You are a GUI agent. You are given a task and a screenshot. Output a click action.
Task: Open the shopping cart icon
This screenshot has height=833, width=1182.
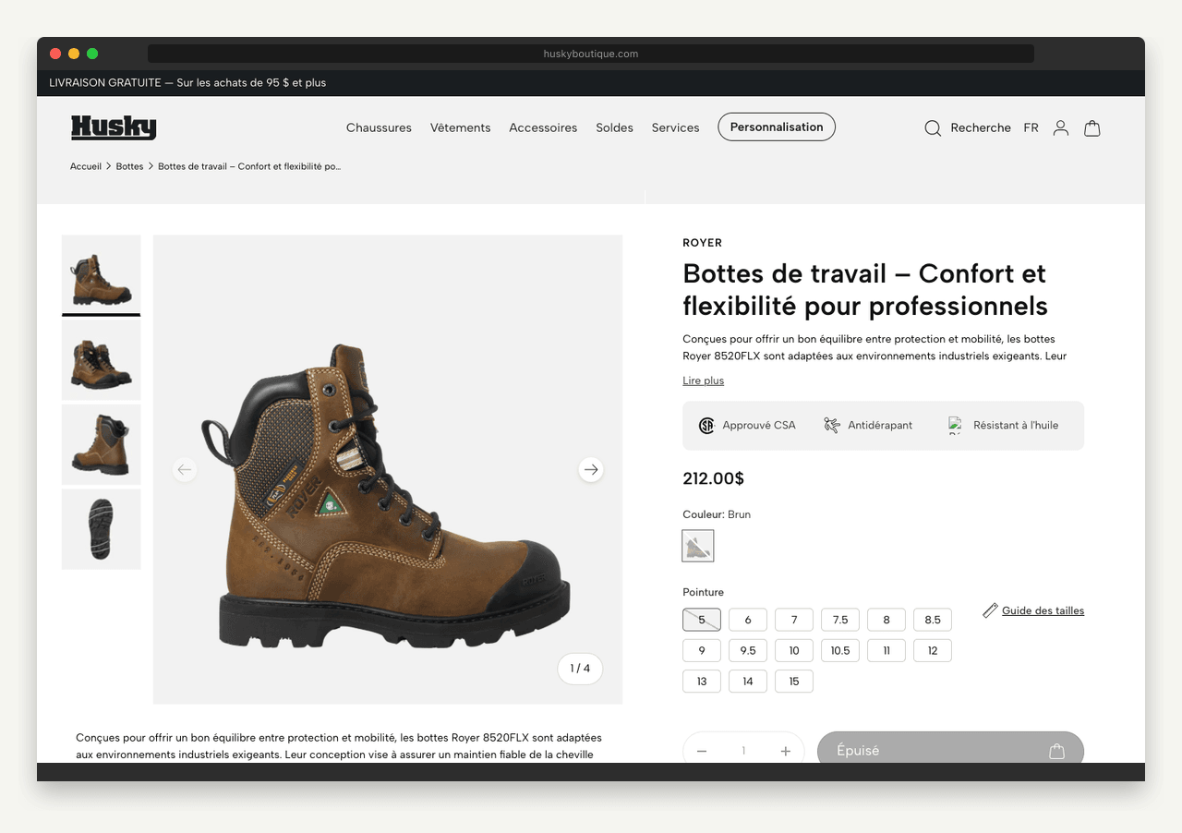(1092, 128)
